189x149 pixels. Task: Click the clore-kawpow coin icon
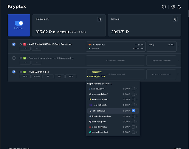(90, 127)
